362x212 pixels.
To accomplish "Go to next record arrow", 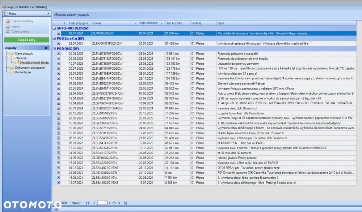I will coord(119,203).
